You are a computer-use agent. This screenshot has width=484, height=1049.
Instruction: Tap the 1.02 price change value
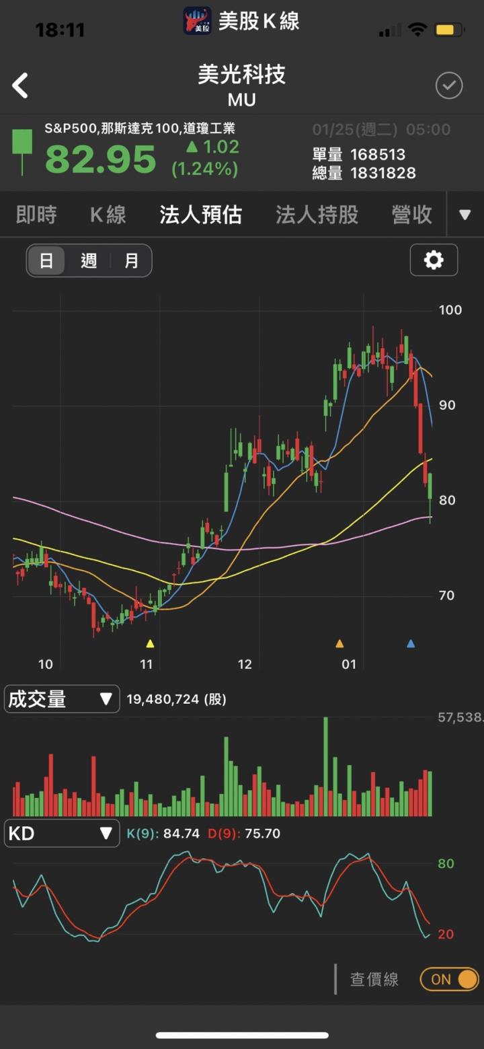(213, 147)
